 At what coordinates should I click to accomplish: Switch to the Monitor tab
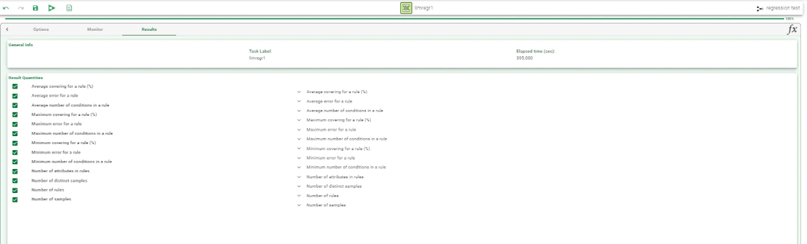pyautogui.click(x=95, y=29)
